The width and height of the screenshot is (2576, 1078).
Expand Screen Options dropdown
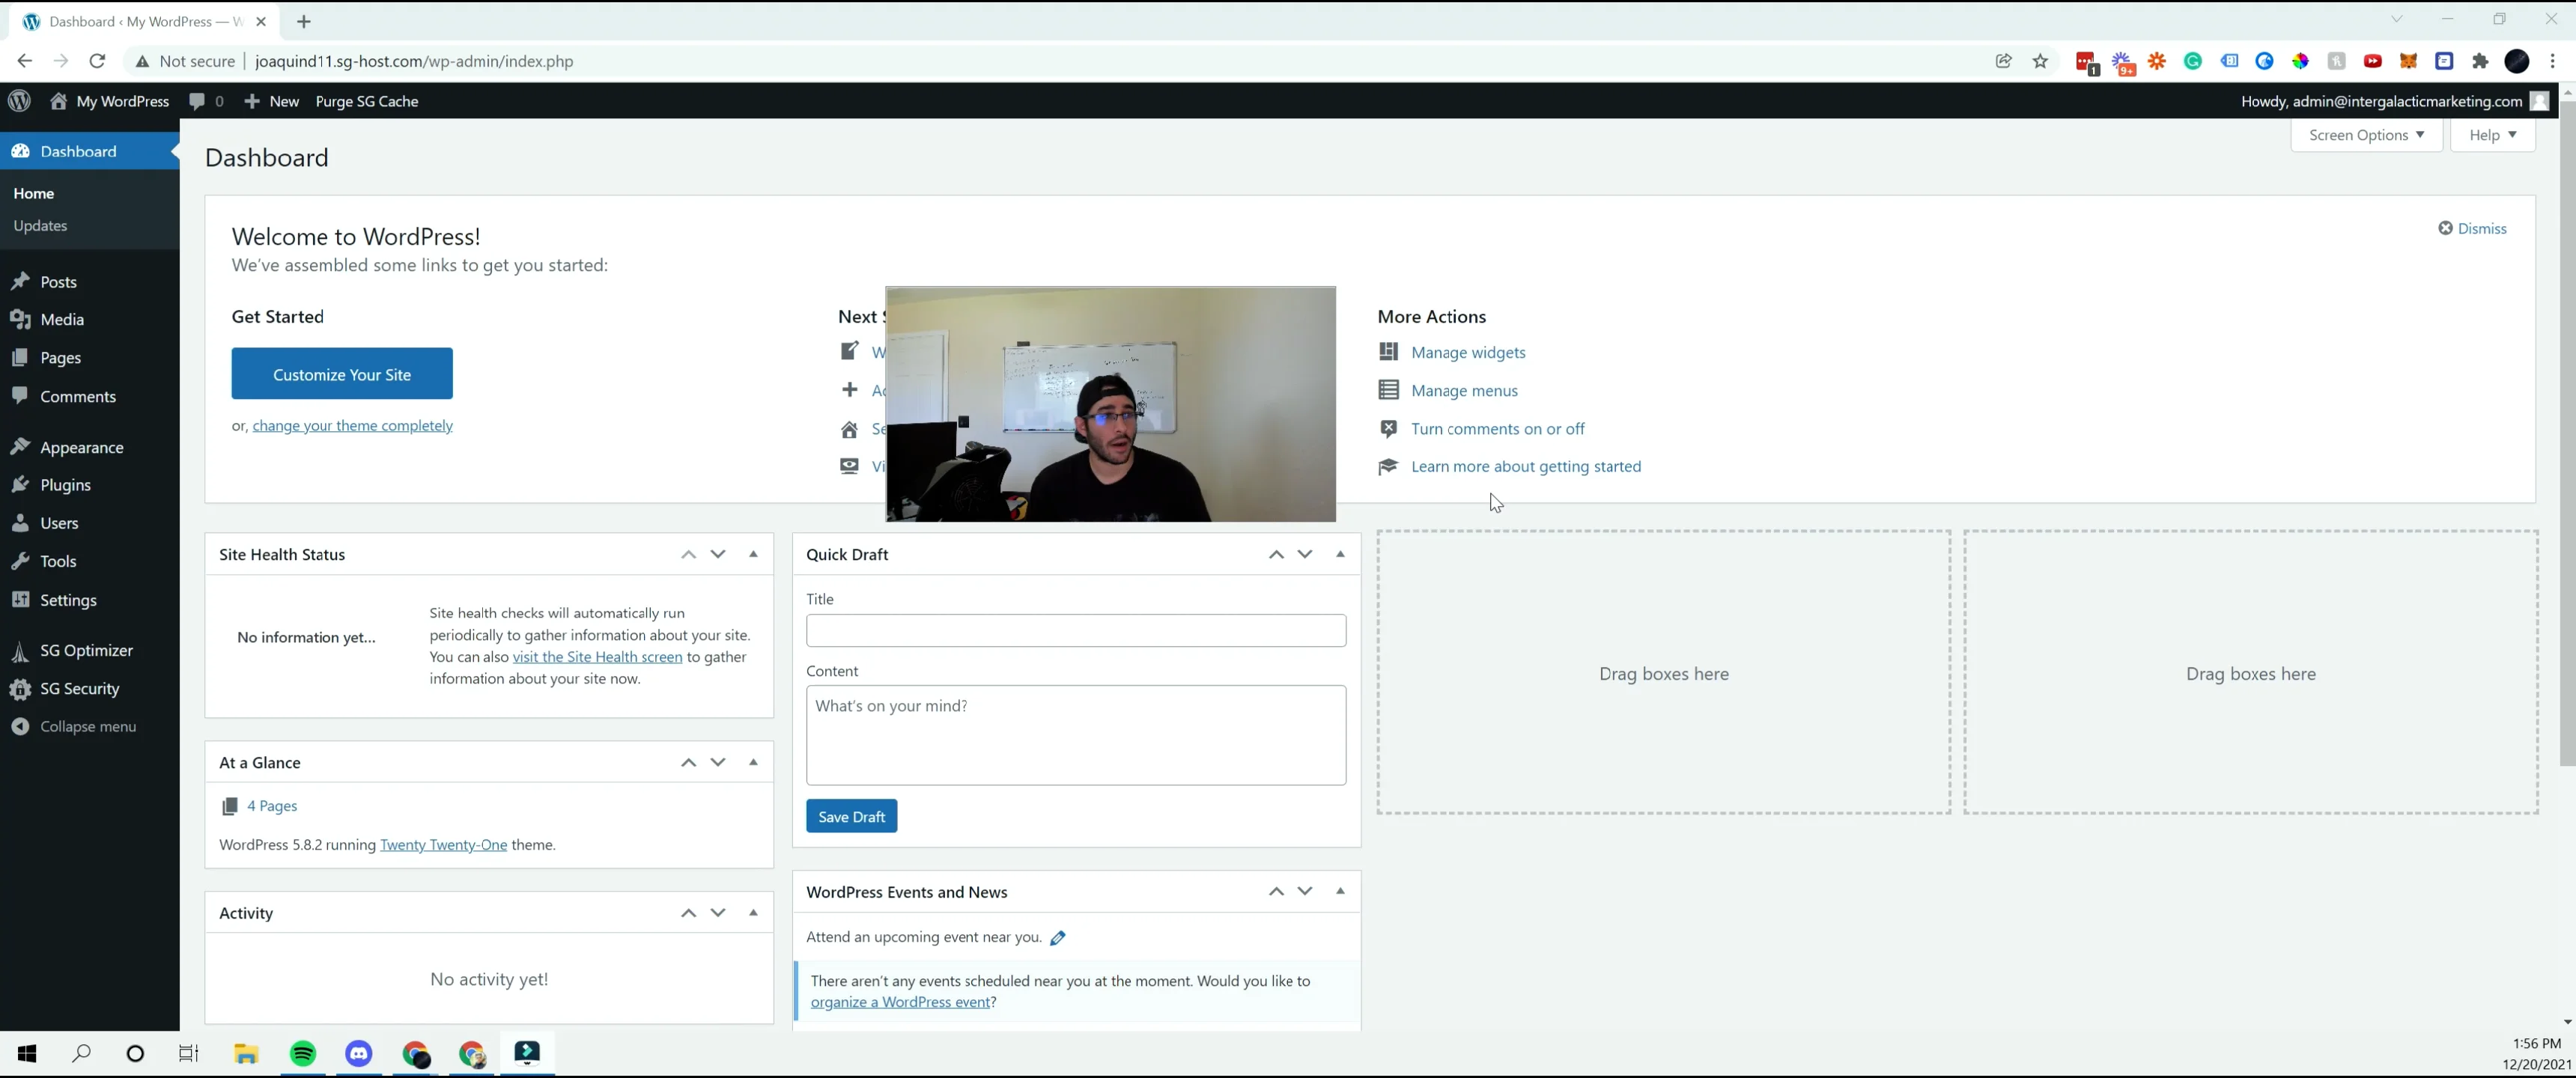[x=2366, y=135]
